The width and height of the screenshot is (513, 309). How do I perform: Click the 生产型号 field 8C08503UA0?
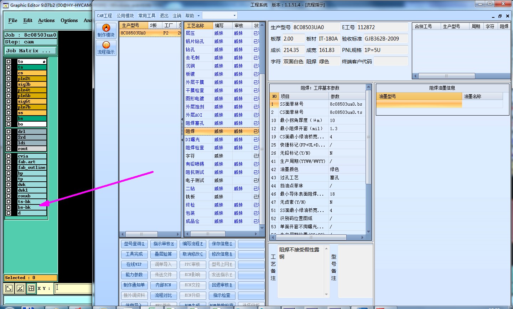tap(316, 27)
